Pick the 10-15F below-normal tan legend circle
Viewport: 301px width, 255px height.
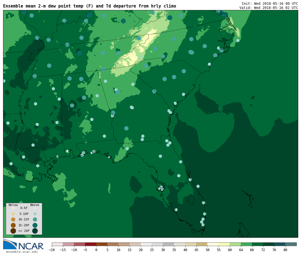click(x=13, y=219)
